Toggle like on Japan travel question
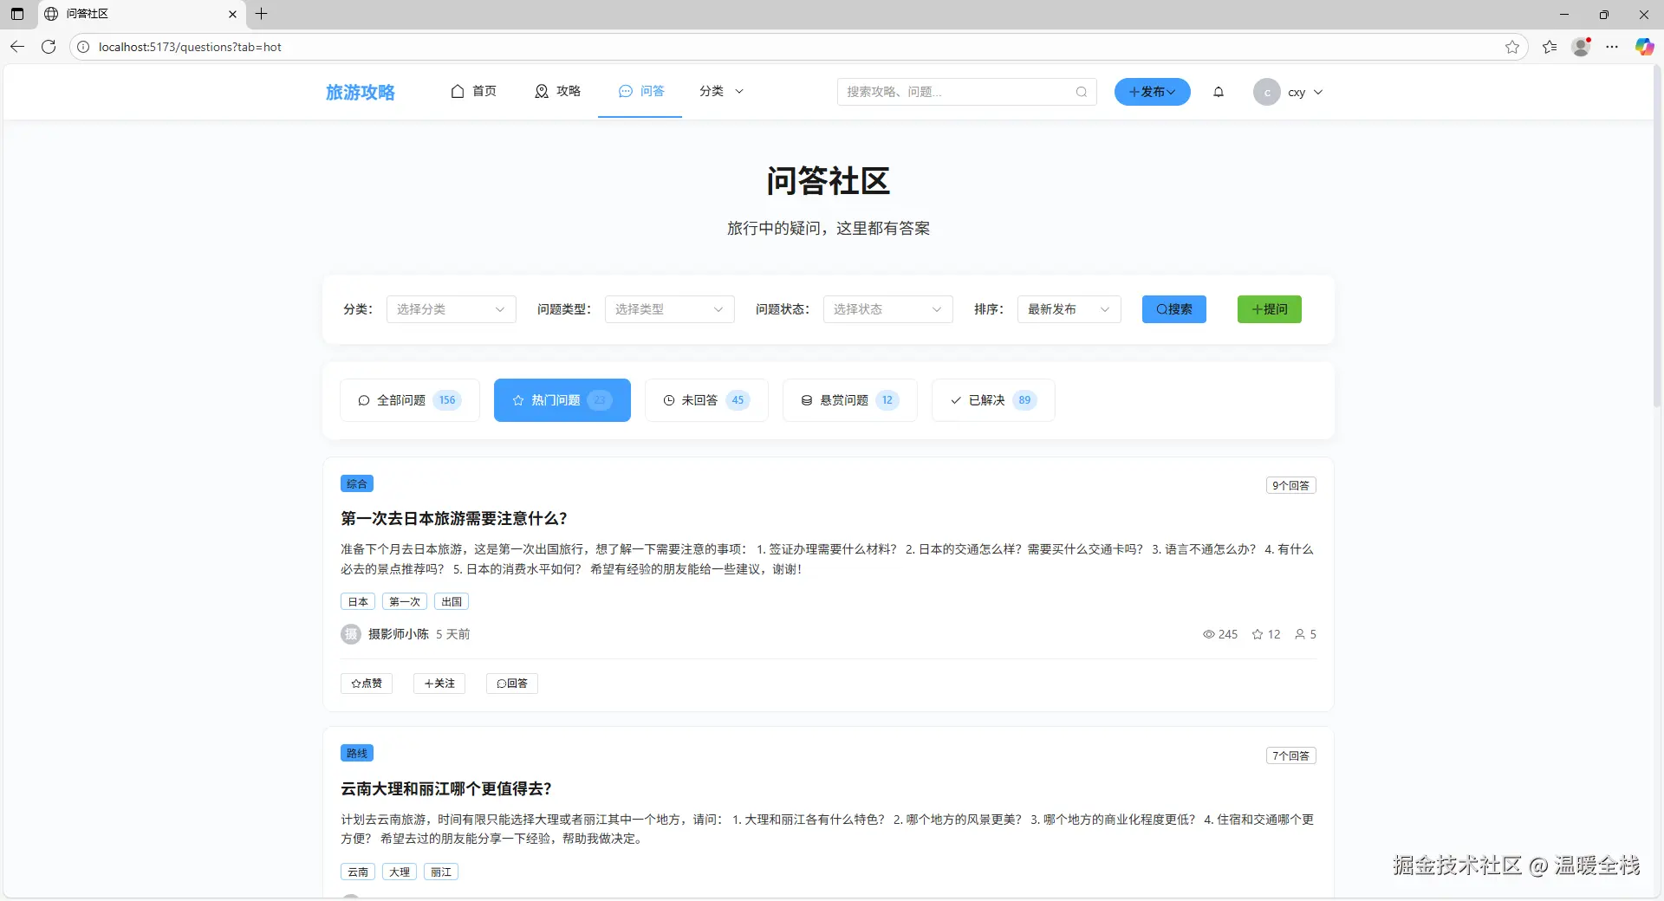 coord(367,684)
